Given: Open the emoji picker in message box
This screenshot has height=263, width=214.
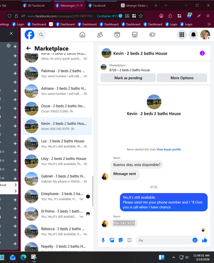Looking at the screenshot, I should [x=195, y=240].
